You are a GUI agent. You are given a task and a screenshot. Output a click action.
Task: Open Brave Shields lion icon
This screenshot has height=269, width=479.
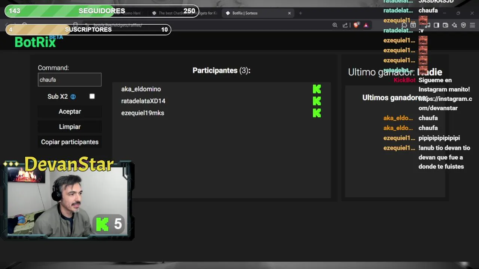(x=356, y=25)
